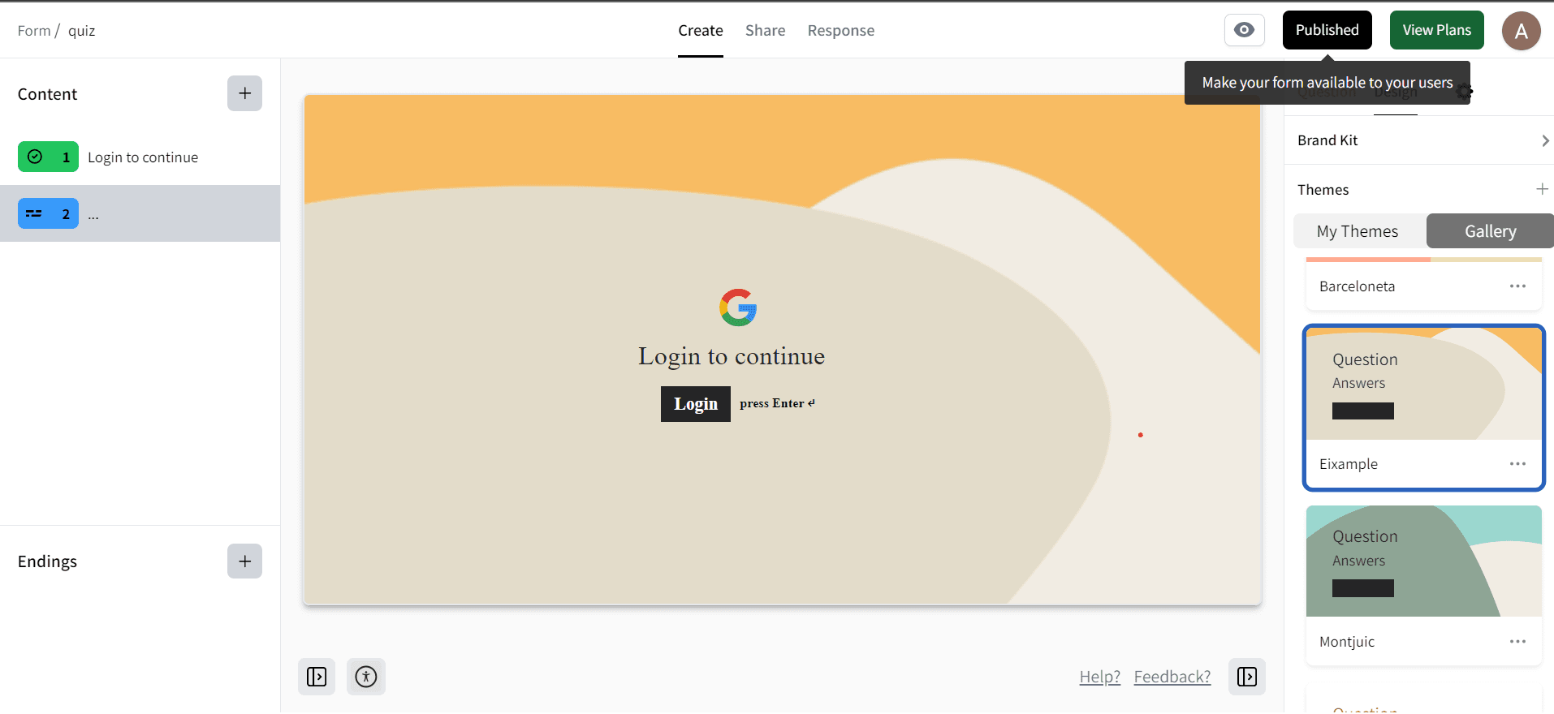Switch to the Share tab

765,31
